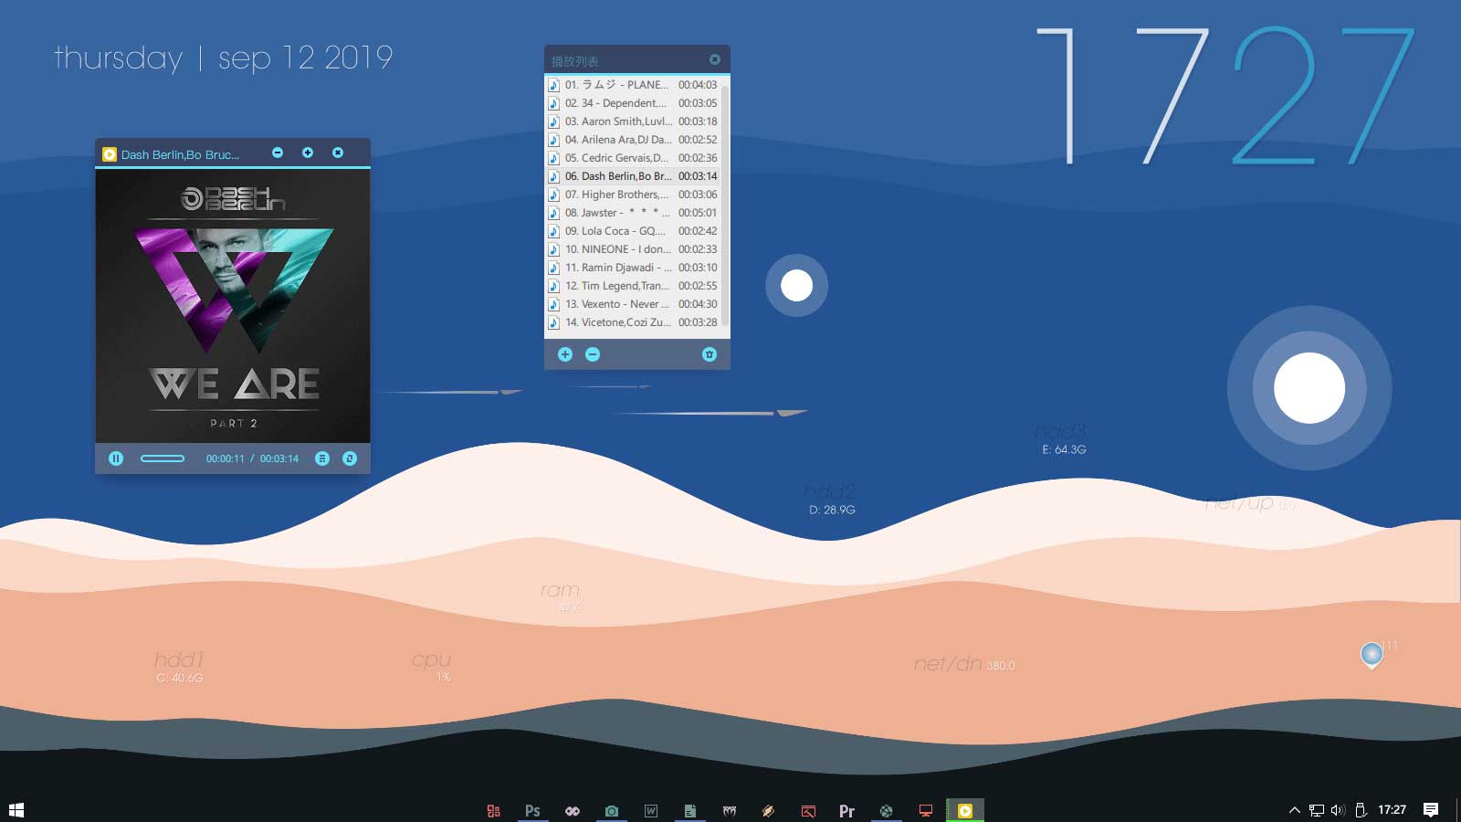This screenshot has height=822, width=1461.
Task: Click the music player seek bar
Action: [163, 458]
